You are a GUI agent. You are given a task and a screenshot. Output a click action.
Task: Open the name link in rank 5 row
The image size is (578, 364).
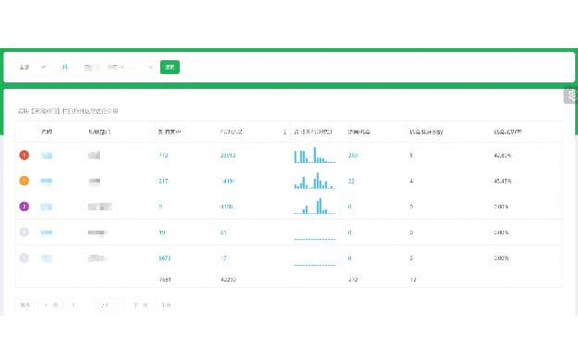[46, 257]
